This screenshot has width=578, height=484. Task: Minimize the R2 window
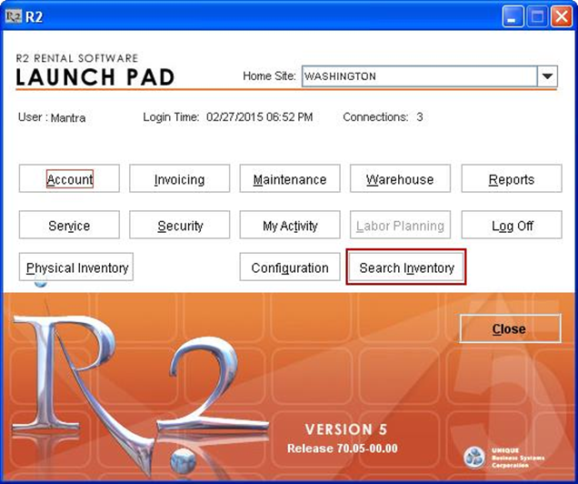point(513,17)
